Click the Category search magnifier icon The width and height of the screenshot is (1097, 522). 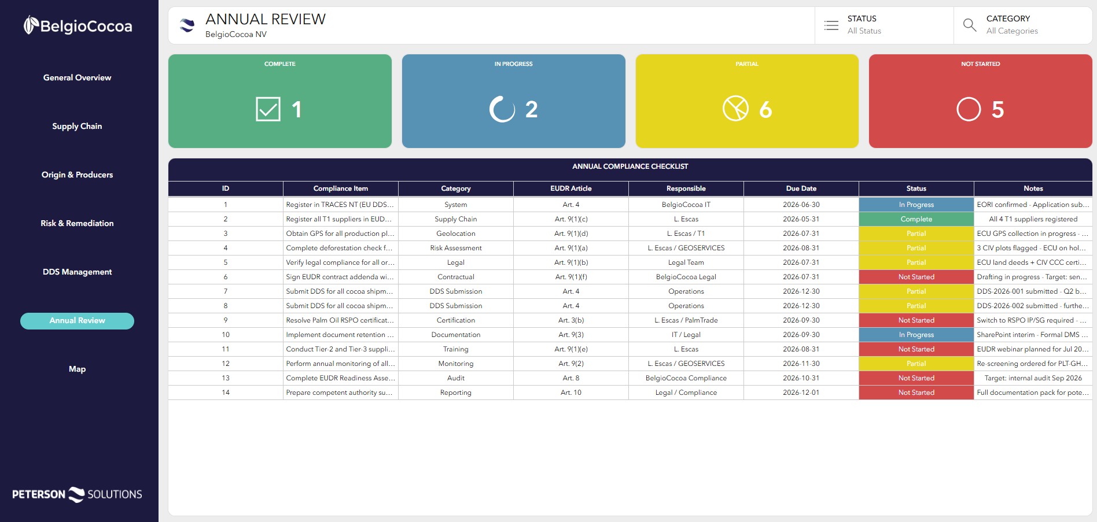point(970,25)
